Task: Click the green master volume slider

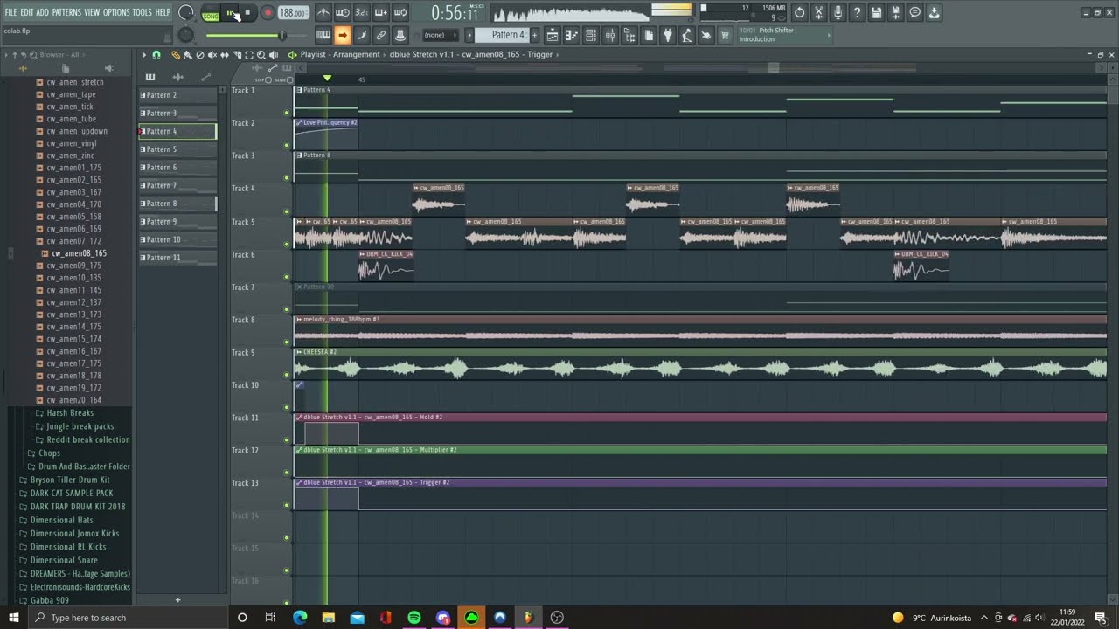Action: pos(245,35)
